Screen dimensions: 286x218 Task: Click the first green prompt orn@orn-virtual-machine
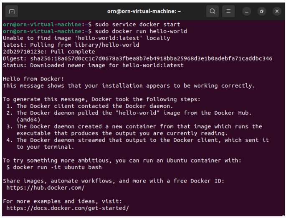42,25
